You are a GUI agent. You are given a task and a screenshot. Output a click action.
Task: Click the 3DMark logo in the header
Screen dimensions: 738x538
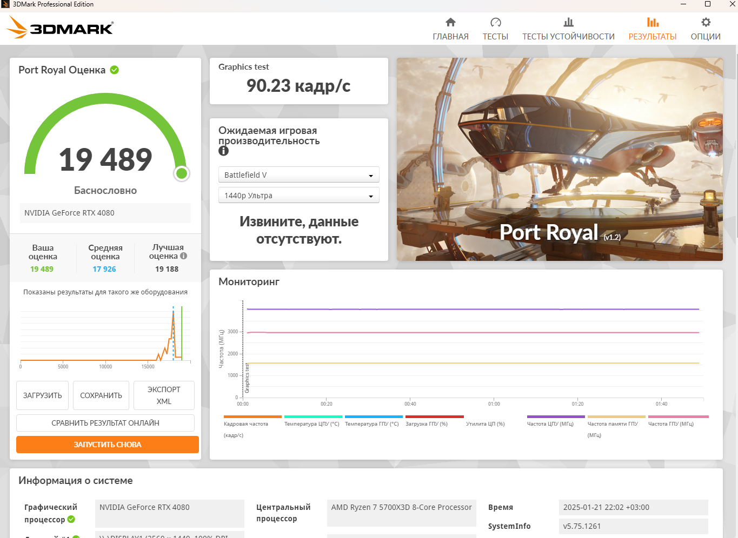point(60,27)
